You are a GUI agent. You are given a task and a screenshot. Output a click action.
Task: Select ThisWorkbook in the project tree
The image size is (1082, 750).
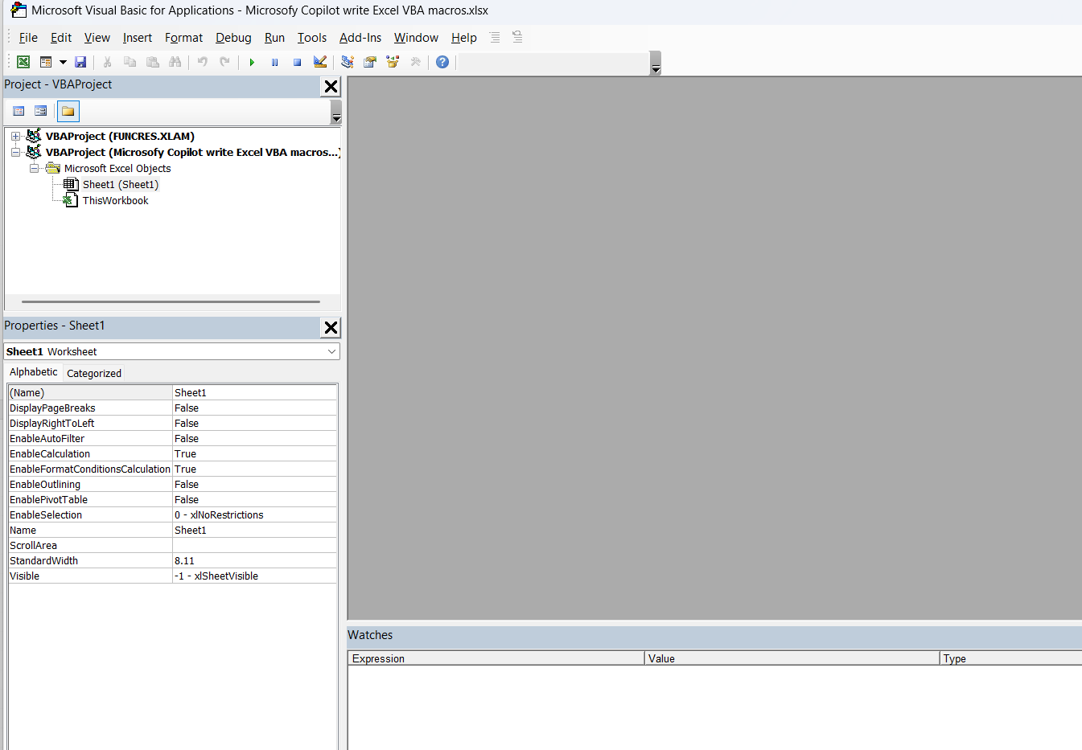click(115, 201)
